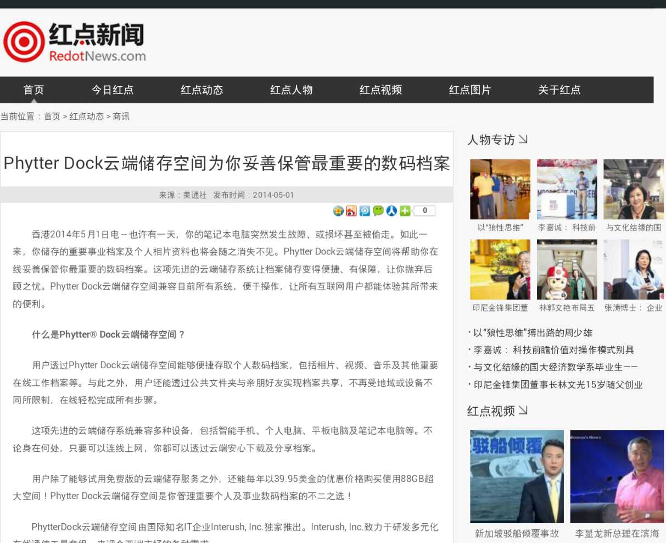
Task: Click caption 林郭文艳布局五 under photo
Action: tap(567, 308)
